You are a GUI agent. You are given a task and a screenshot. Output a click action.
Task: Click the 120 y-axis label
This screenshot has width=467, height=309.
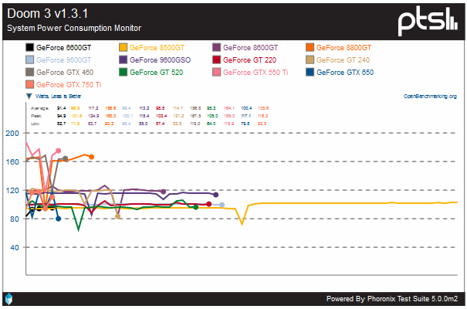click(12, 190)
